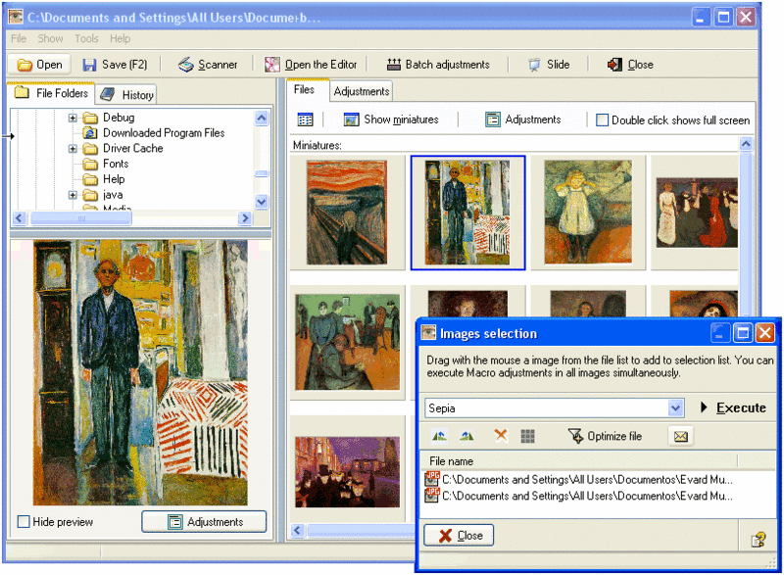
Task: Click Adjustments button below the preview
Action: (204, 521)
